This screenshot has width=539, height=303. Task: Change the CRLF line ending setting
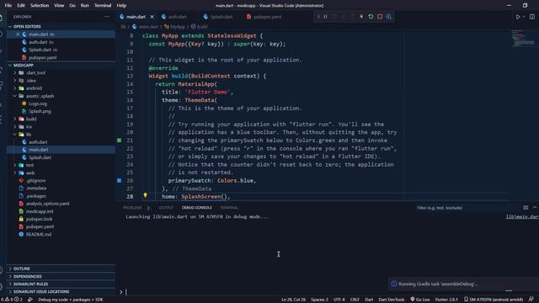[x=355, y=300]
